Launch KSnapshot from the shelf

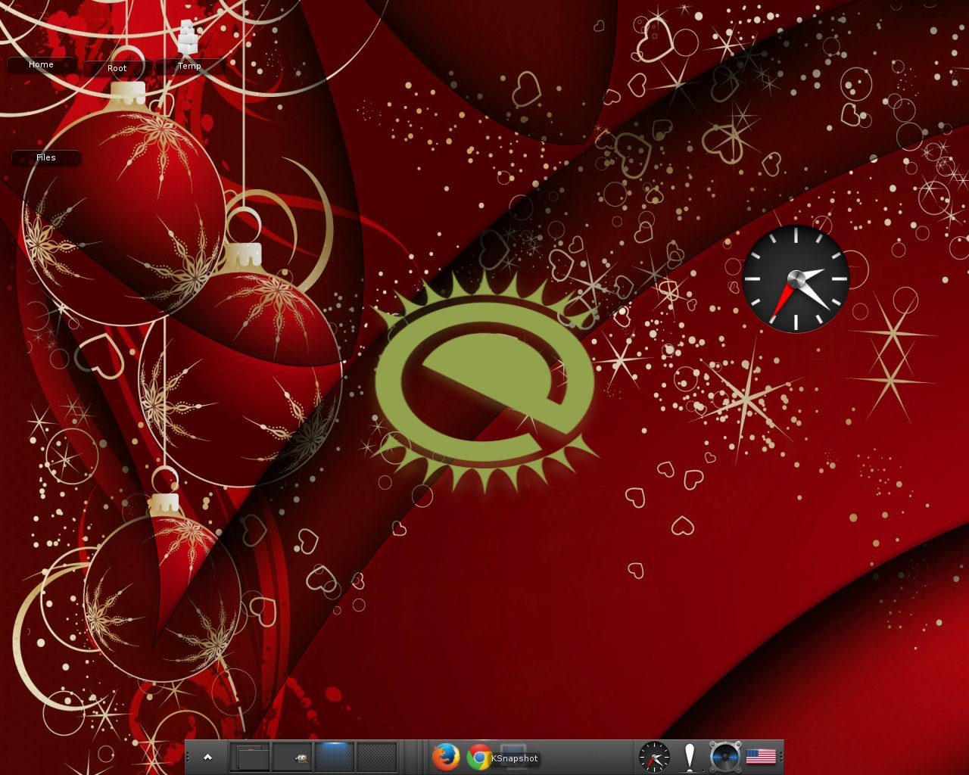[x=514, y=757]
